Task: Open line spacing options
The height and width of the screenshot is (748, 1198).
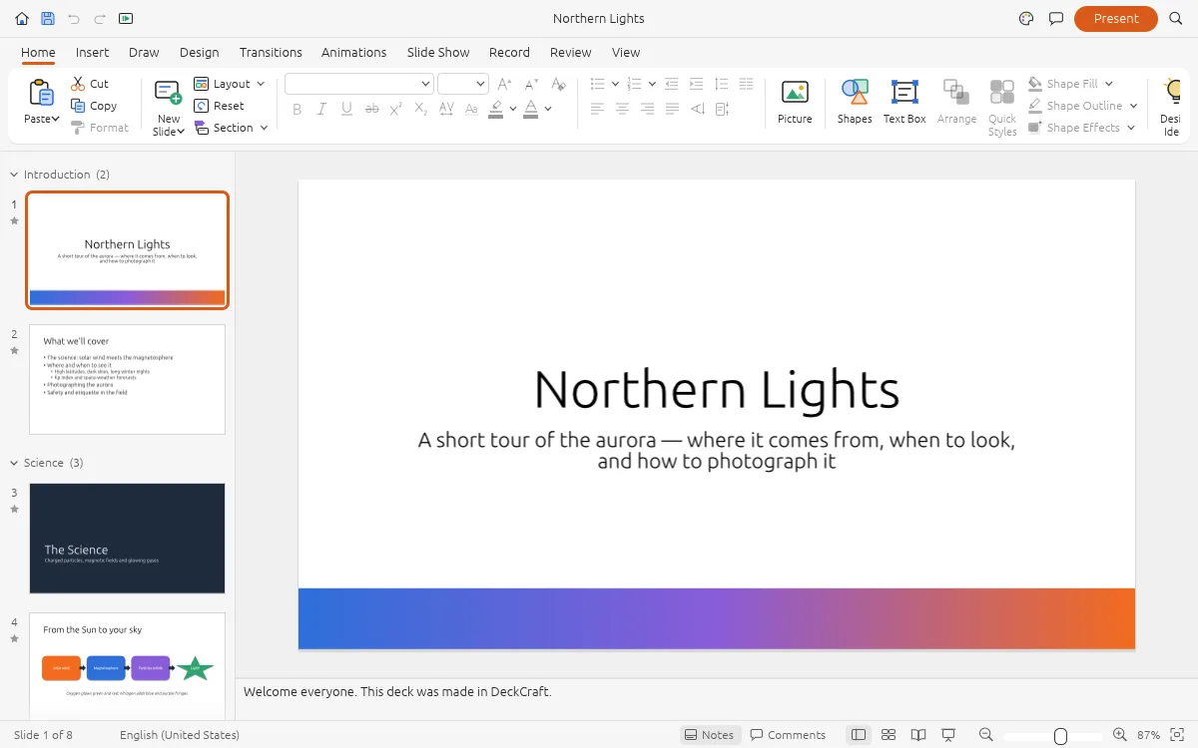Action: [722, 84]
